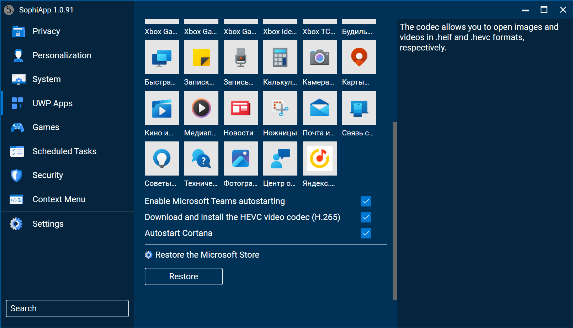The height and width of the screenshot is (328, 573).
Task: Open the Privacy section
Action: [x=46, y=31]
